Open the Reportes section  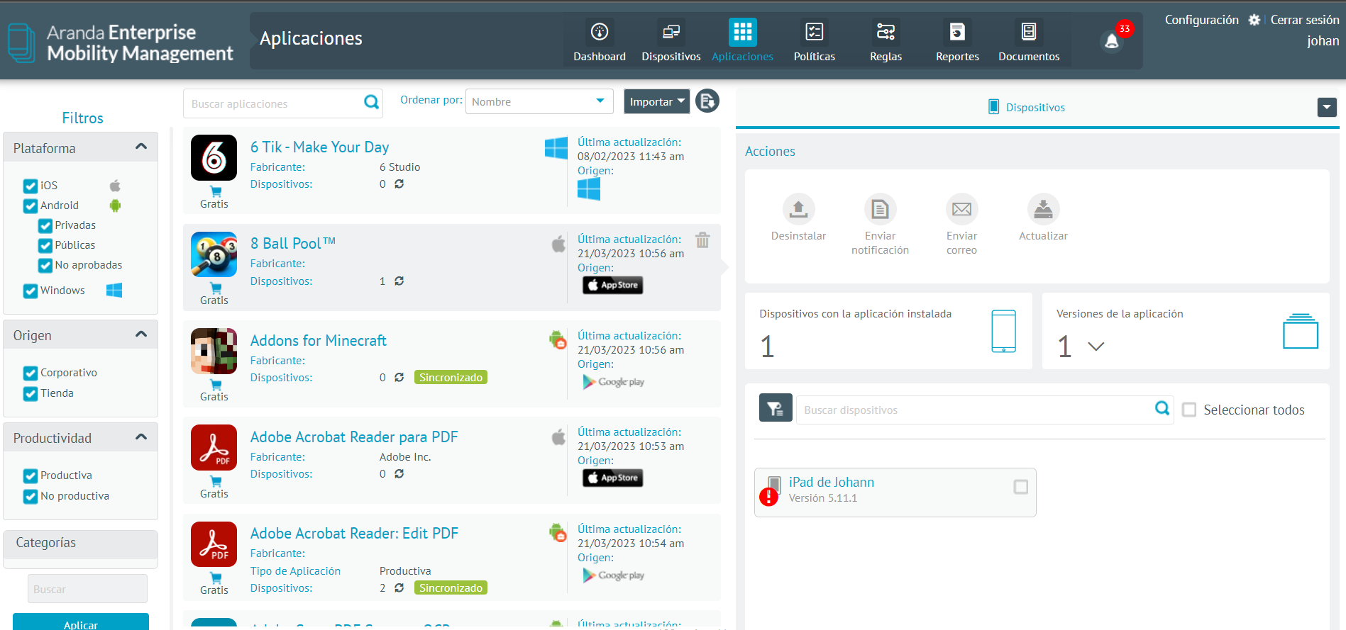(957, 41)
